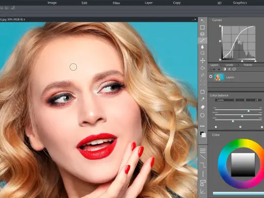This screenshot has width=264, height=198.
Task: Select the arrow selection tool
Action: (203, 21)
